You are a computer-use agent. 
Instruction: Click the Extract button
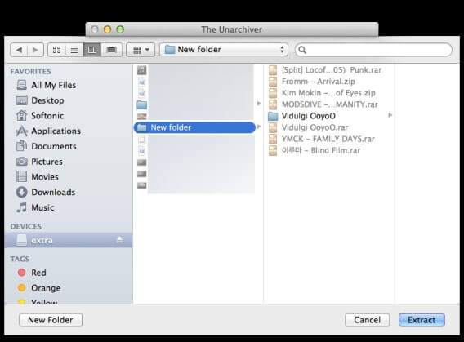point(422,320)
